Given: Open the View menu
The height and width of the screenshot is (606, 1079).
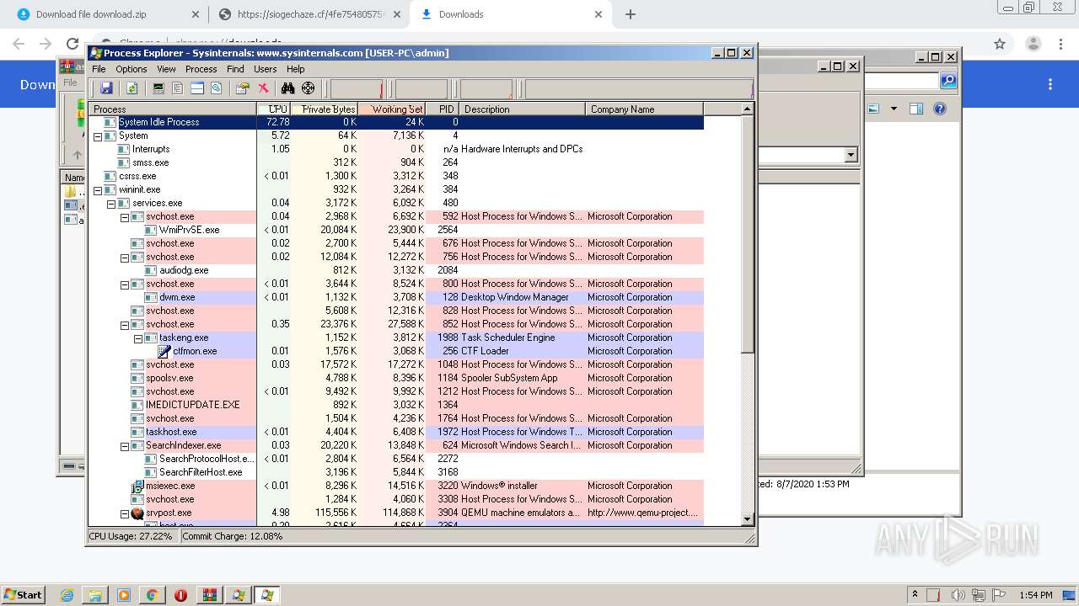Looking at the screenshot, I should 166,69.
